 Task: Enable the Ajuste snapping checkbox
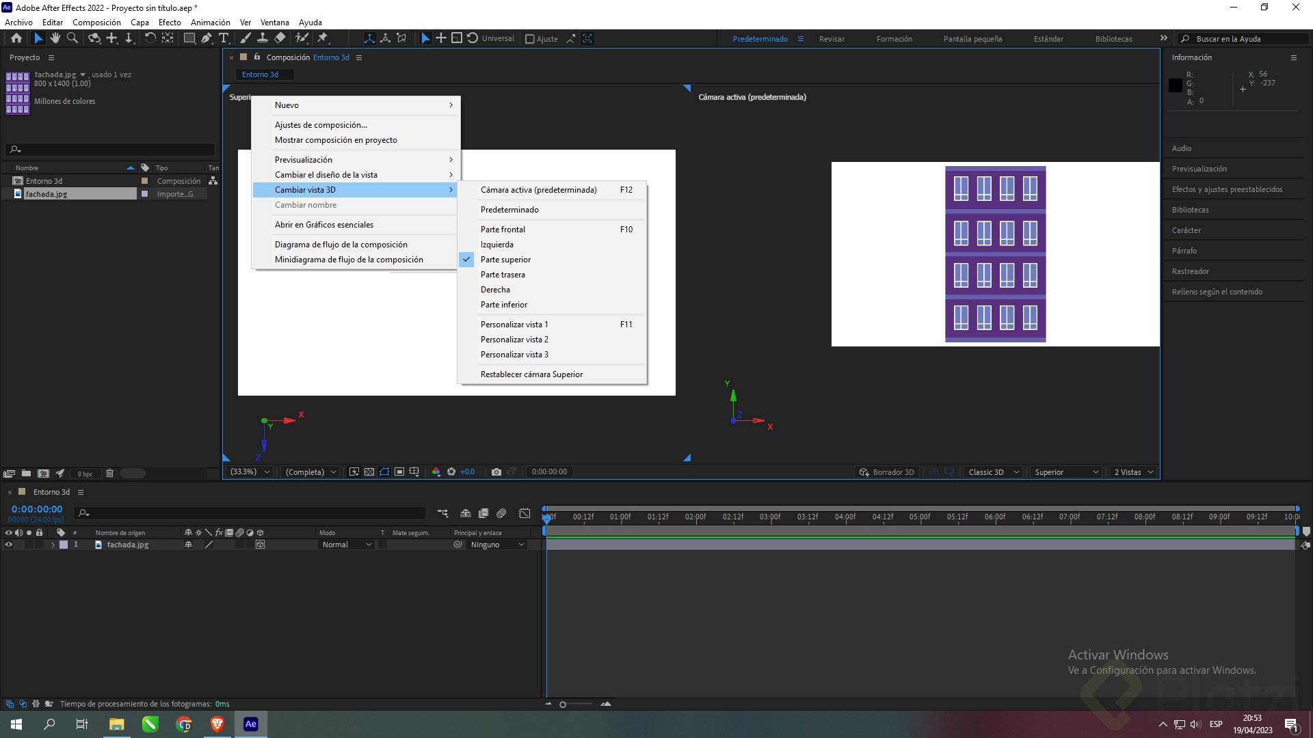(x=530, y=39)
